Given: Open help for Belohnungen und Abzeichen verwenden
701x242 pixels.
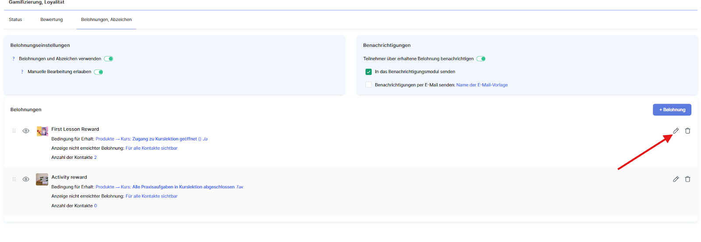Looking at the screenshot, I should click(14, 59).
